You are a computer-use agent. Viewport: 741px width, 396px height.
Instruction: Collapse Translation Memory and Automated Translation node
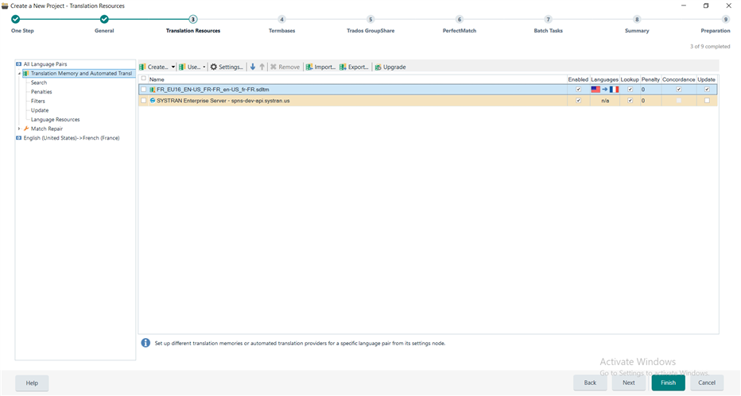(x=19, y=74)
